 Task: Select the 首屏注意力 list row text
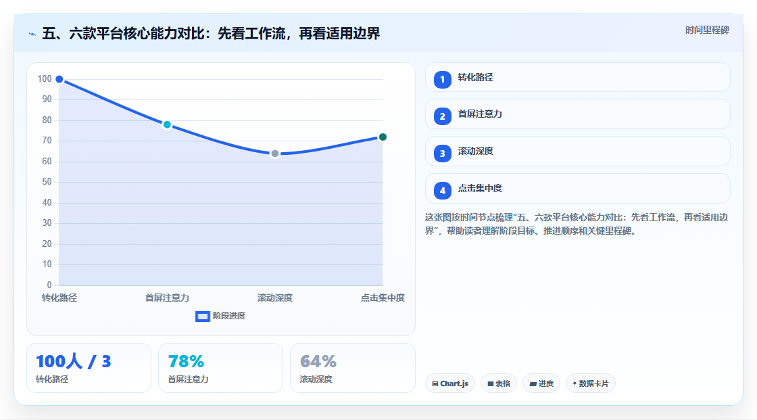pos(480,114)
